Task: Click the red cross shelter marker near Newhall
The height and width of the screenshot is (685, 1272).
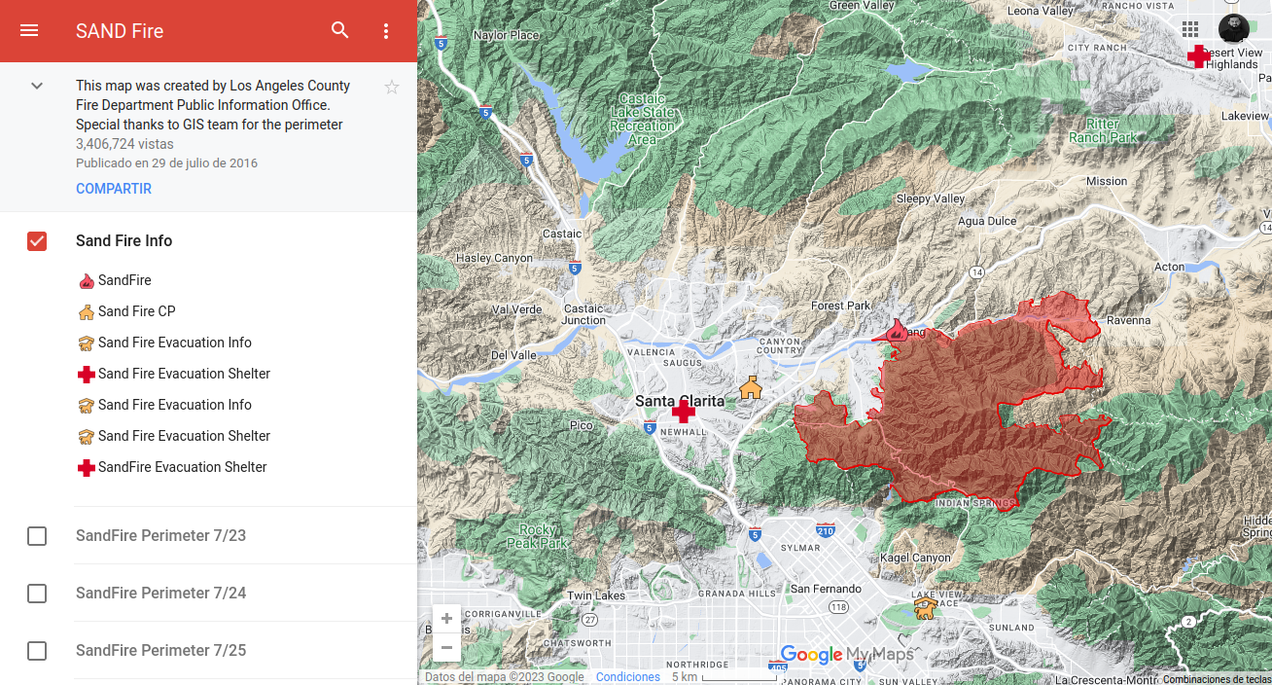Action: tap(684, 412)
